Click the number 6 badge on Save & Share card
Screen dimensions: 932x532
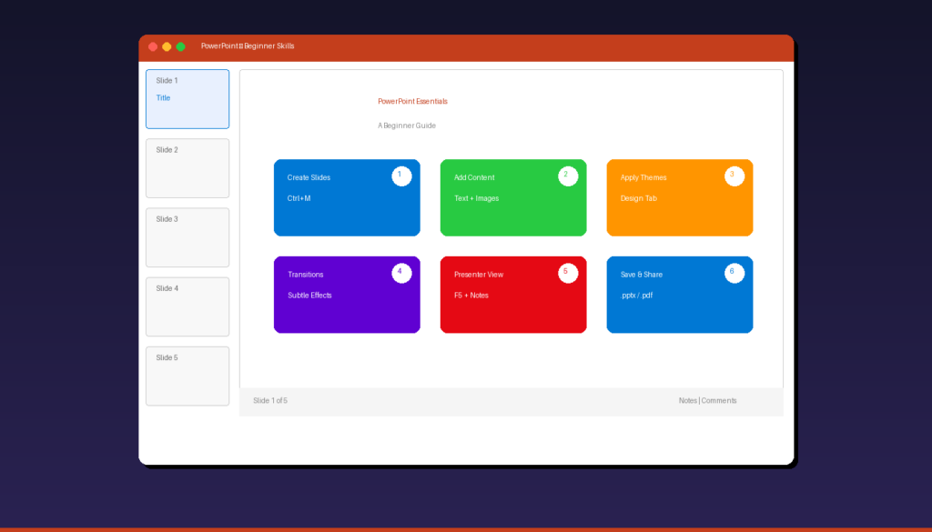[x=734, y=273]
